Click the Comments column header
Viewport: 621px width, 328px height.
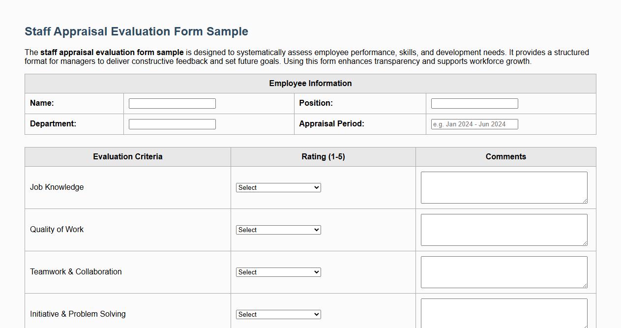(505, 156)
